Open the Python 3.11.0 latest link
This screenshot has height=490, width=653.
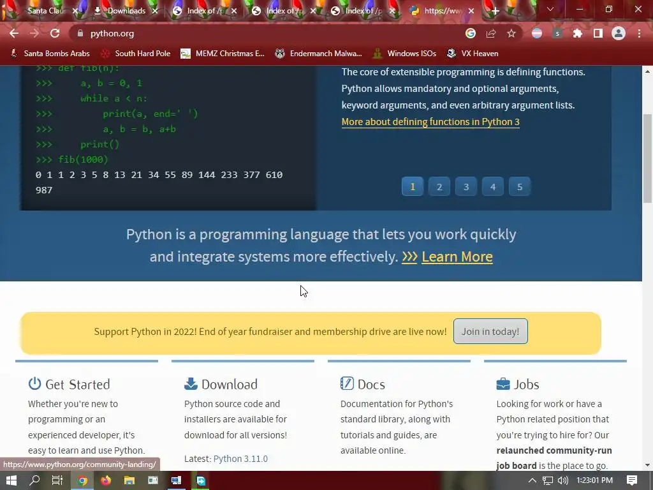(x=240, y=459)
